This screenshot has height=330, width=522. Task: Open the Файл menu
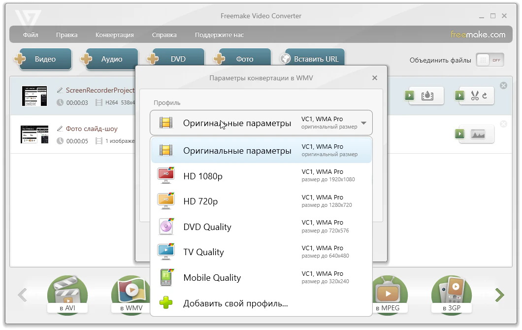(31, 35)
